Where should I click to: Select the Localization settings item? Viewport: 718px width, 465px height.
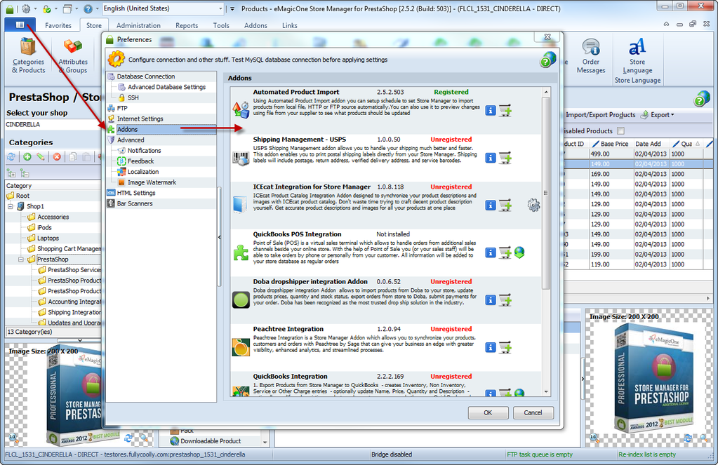pyautogui.click(x=143, y=172)
